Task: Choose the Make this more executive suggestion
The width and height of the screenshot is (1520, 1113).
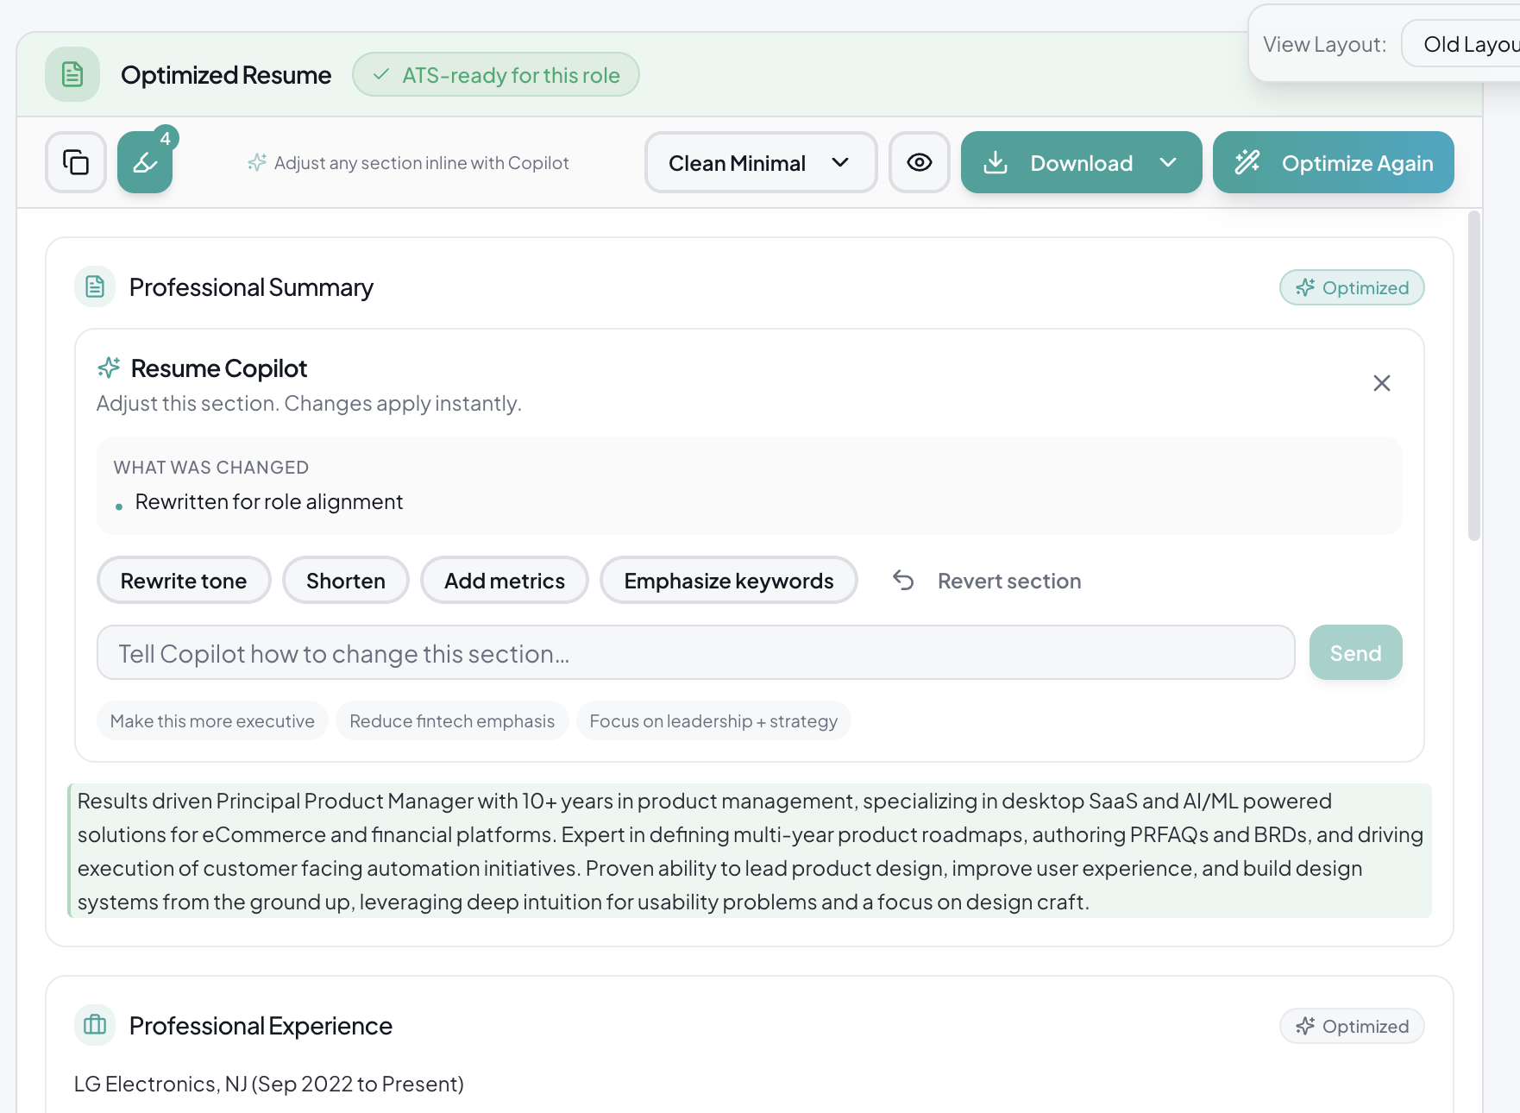Action: point(212,721)
